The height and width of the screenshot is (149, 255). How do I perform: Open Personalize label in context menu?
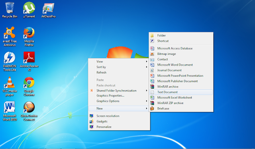[x=104, y=127]
